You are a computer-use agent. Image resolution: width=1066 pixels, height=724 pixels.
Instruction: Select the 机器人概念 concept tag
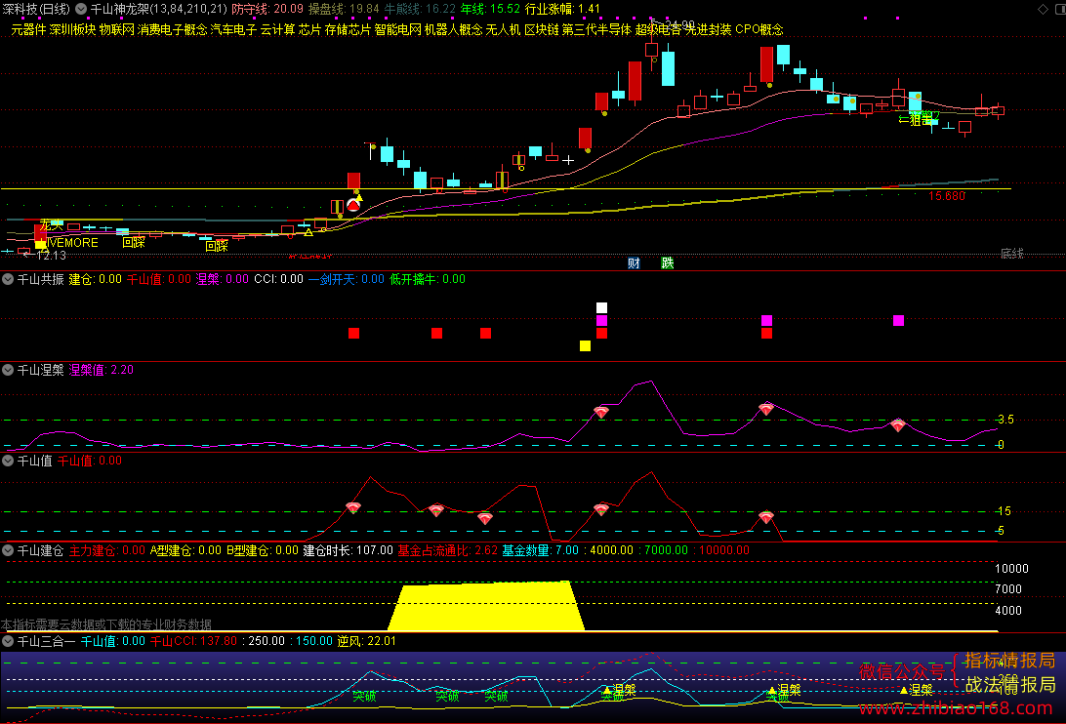(x=454, y=30)
